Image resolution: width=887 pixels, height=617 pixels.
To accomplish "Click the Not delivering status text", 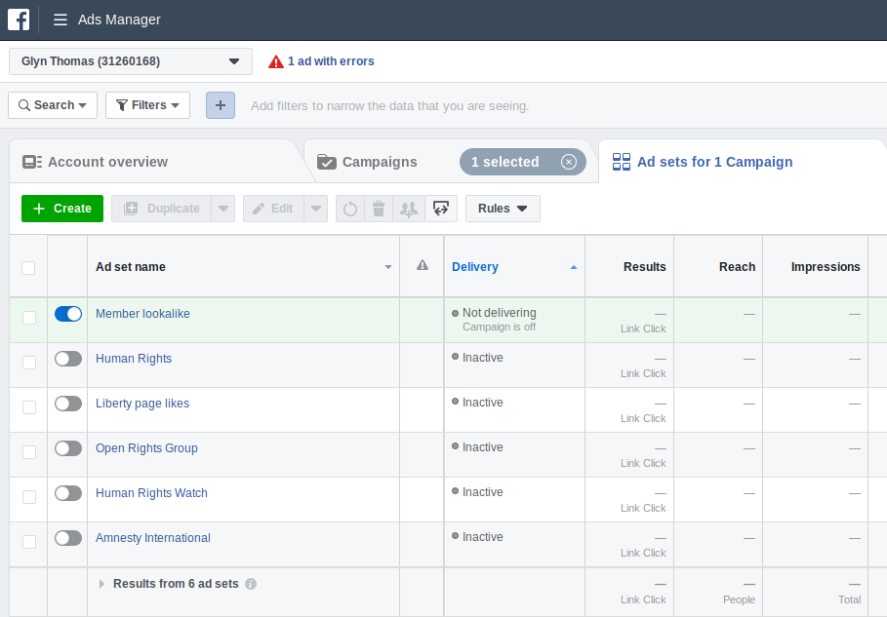I will [499, 313].
